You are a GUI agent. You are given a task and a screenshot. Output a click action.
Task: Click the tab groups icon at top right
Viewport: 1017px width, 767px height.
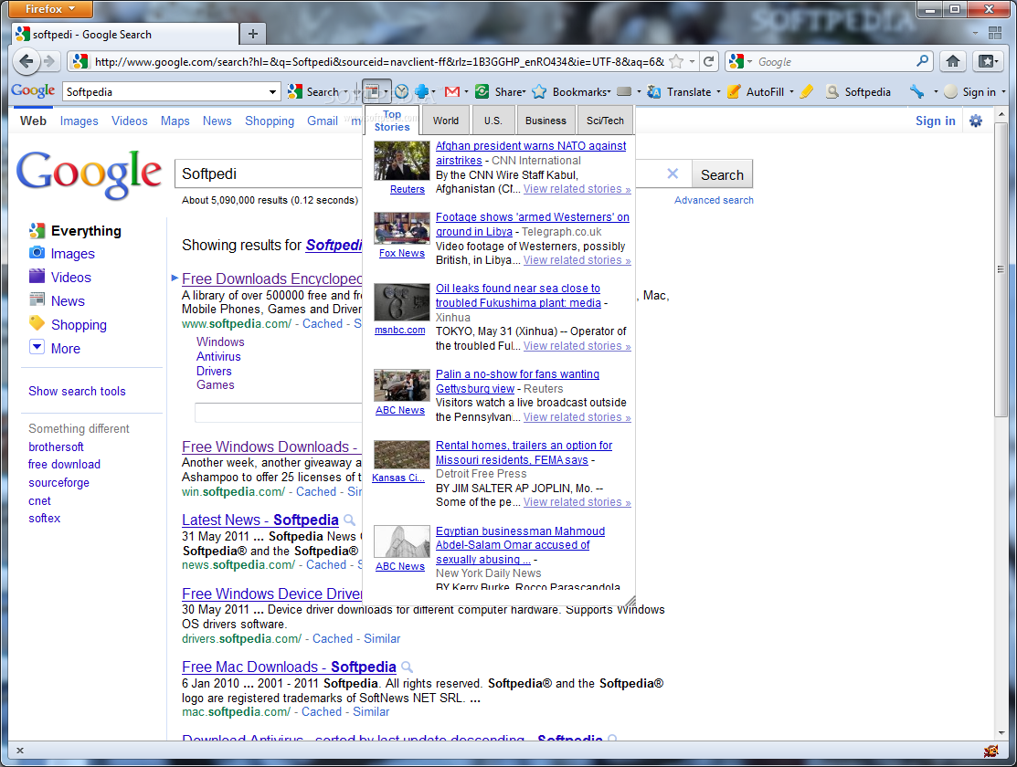point(995,33)
